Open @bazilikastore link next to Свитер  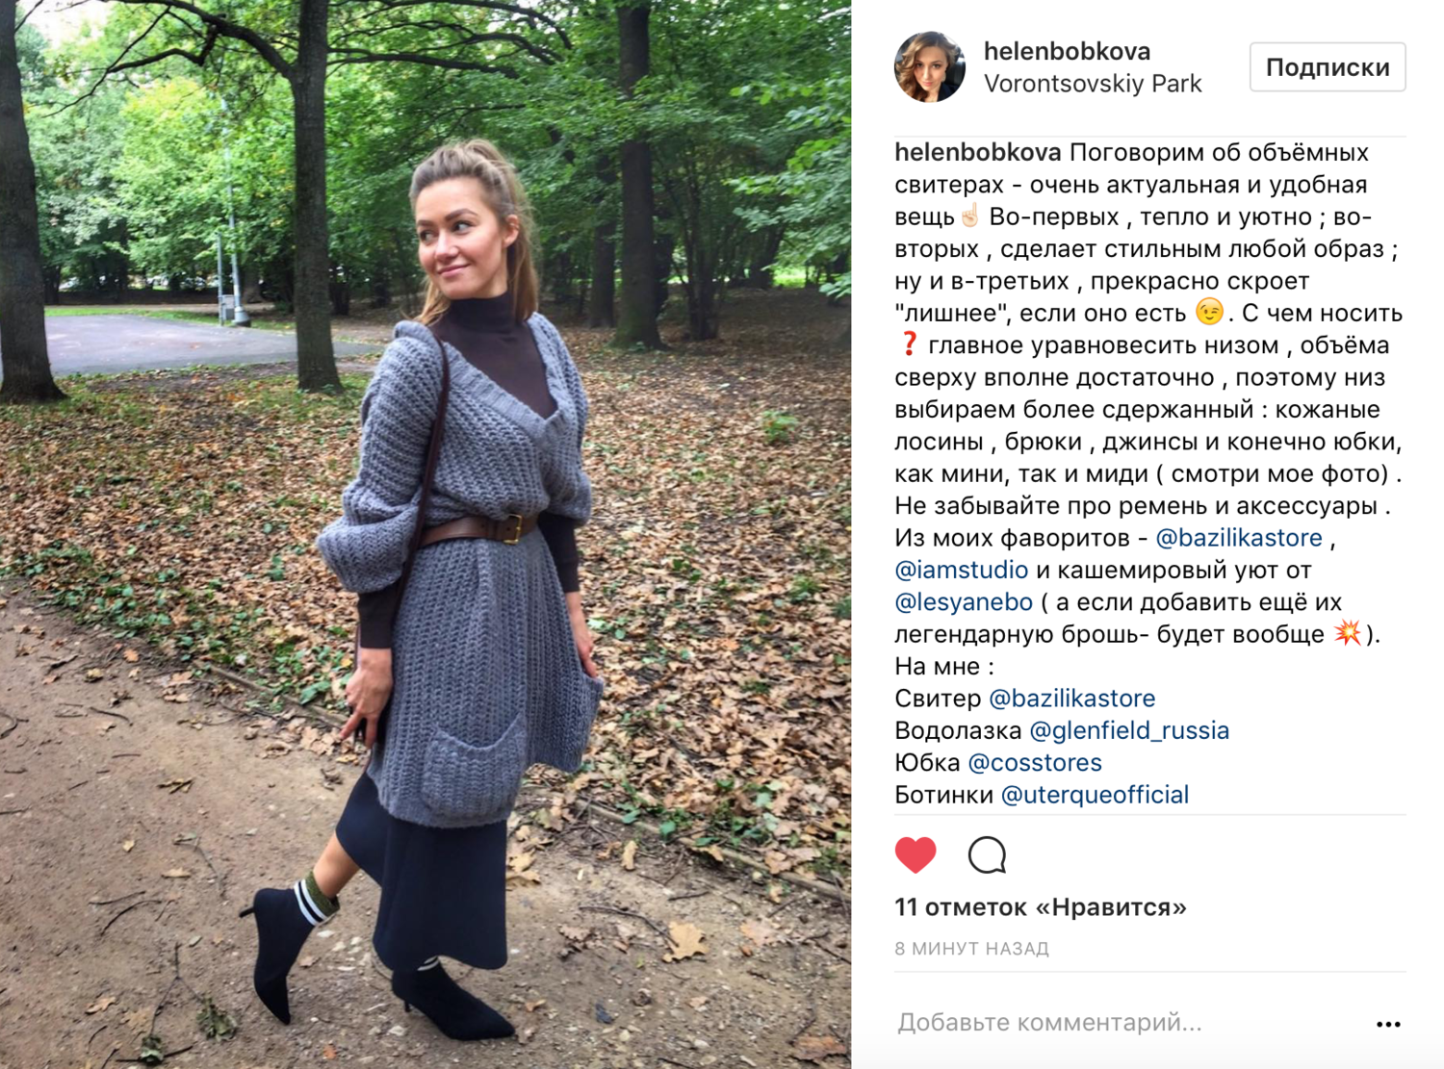point(1072,698)
